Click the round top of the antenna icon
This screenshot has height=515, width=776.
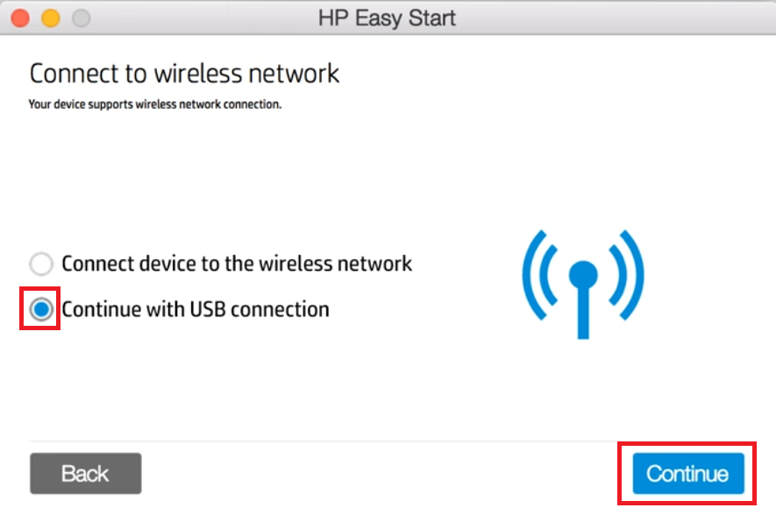click(x=583, y=275)
